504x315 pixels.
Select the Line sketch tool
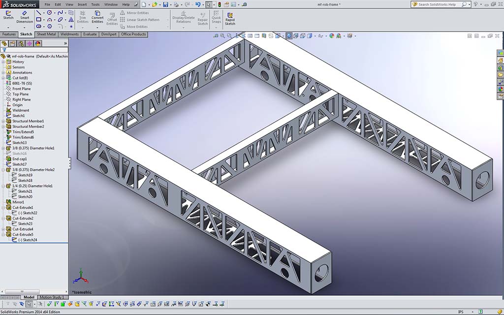coord(39,12)
